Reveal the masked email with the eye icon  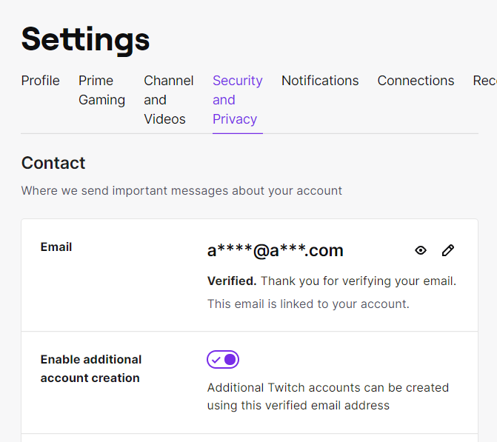(x=421, y=250)
